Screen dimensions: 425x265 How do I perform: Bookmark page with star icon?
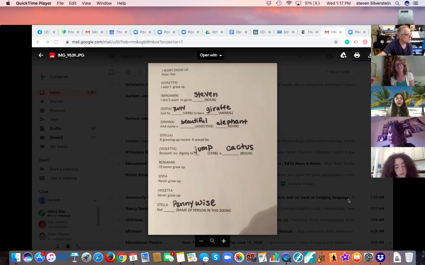[x=336, y=42]
